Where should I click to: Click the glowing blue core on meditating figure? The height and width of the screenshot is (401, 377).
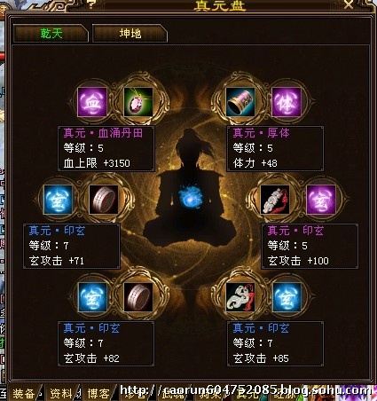tap(190, 197)
